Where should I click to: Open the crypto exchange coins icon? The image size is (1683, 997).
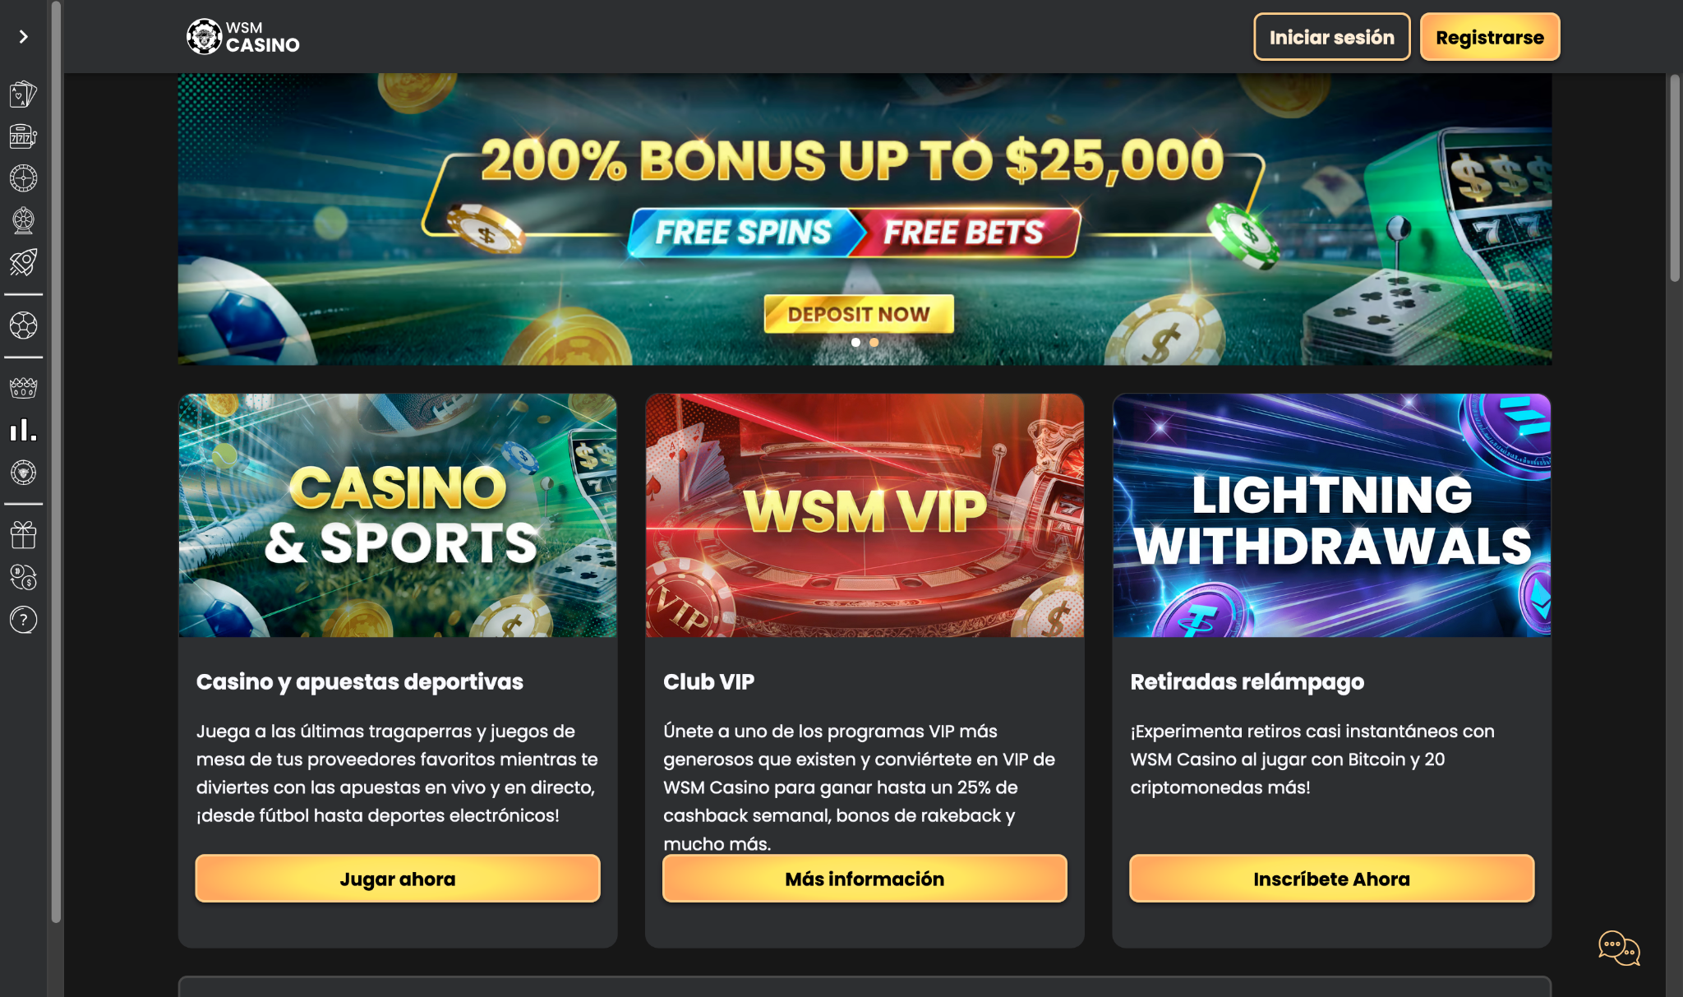tap(23, 577)
